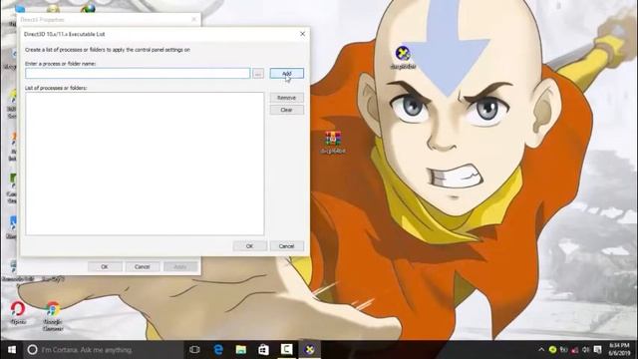This screenshot has height=359, width=638.
Task: Focus the process or folder name field
Action: tap(138, 73)
